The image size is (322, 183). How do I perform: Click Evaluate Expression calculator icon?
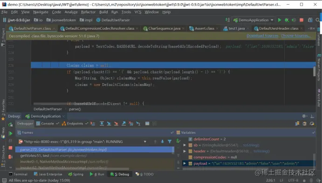pos(147,124)
